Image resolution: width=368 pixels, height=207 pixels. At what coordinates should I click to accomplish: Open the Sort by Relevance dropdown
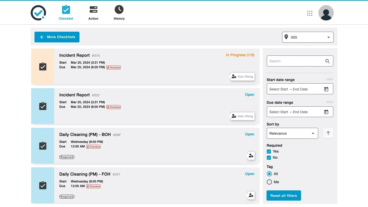pos(292,133)
